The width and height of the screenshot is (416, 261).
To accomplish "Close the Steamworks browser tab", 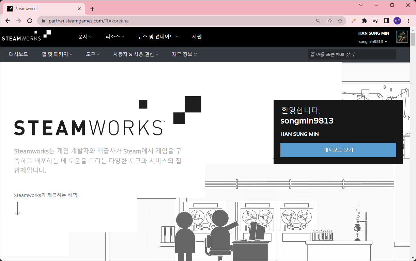I will 79,9.
